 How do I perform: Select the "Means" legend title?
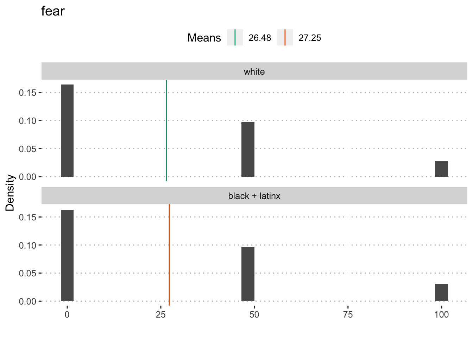tap(204, 38)
